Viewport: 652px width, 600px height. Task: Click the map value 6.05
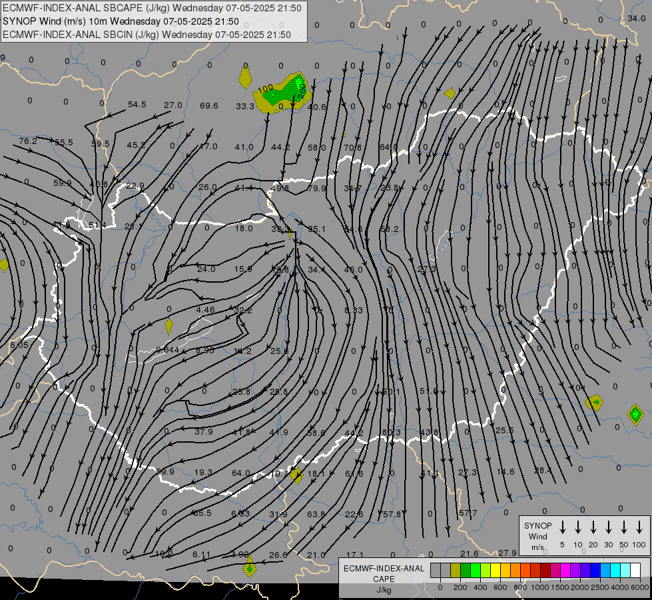coord(19,345)
